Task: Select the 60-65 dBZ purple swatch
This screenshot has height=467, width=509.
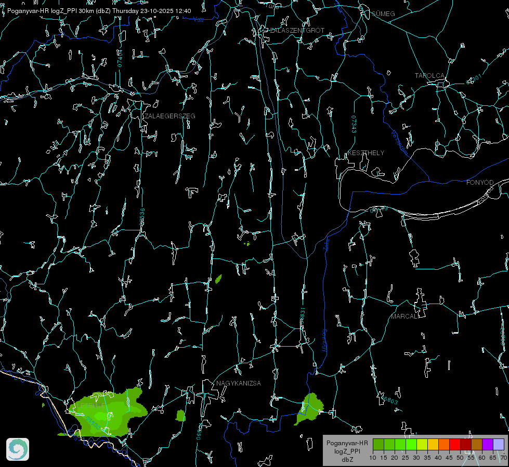Action: click(488, 444)
